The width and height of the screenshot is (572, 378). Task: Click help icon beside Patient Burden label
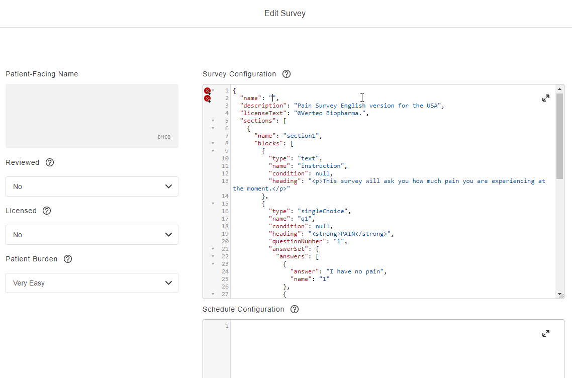pyautogui.click(x=68, y=259)
